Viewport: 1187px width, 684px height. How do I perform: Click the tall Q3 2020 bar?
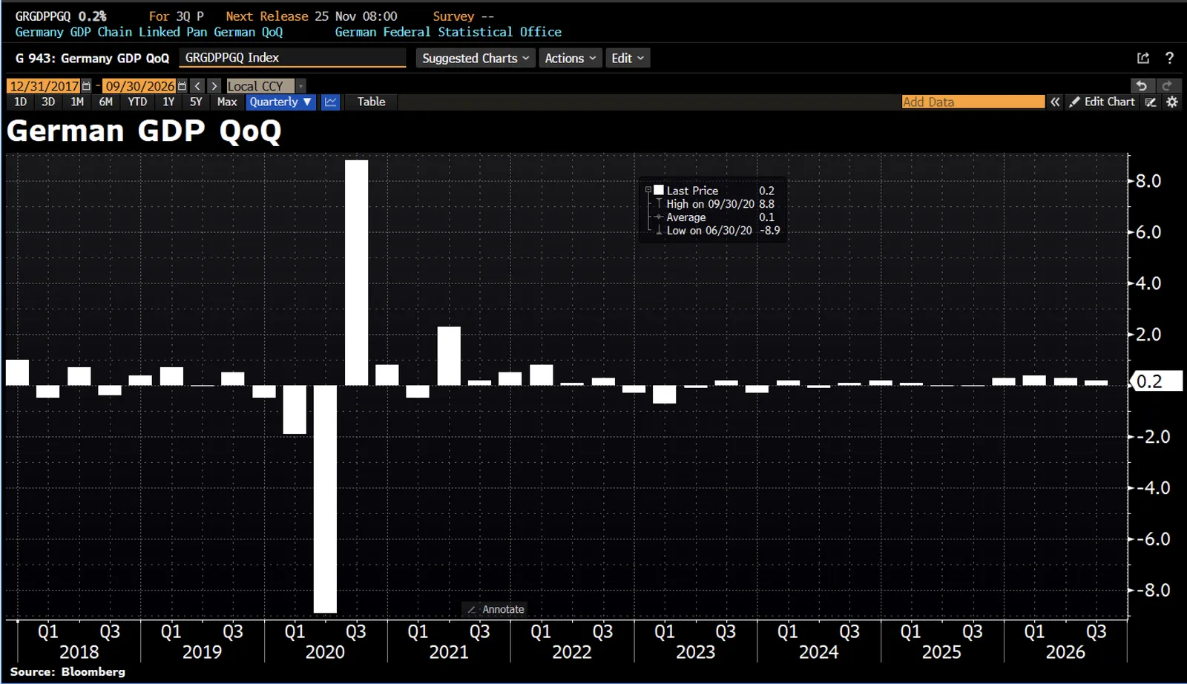pyautogui.click(x=357, y=272)
